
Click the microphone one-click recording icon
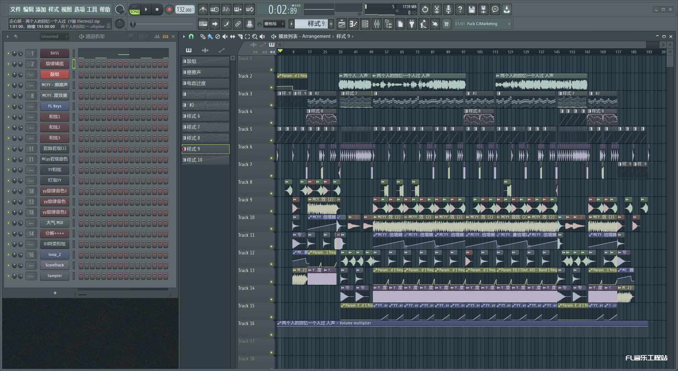coord(448,10)
